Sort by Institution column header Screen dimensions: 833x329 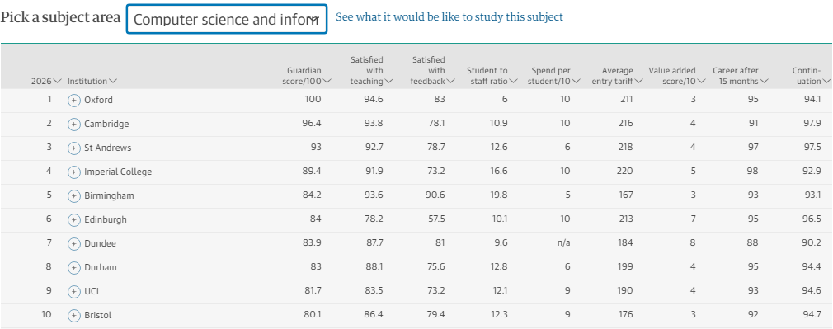(92, 82)
